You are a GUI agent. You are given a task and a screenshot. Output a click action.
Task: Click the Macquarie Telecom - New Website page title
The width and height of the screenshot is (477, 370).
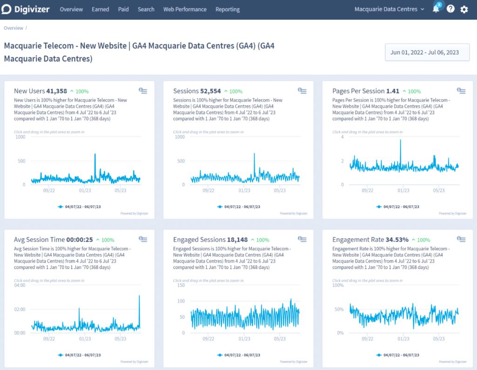(139, 52)
